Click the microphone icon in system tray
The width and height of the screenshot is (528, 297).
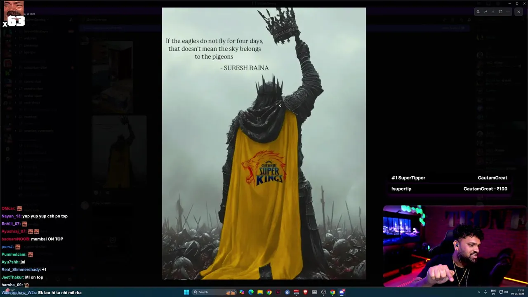pos(486,292)
